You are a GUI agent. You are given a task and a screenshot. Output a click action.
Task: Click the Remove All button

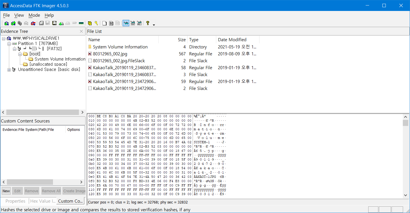tap(51, 191)
